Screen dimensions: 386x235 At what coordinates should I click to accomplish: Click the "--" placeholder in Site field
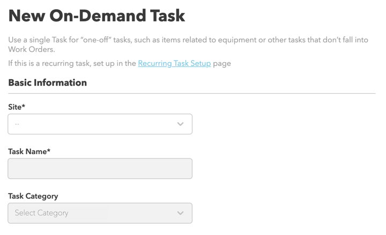tap(17, 124)
